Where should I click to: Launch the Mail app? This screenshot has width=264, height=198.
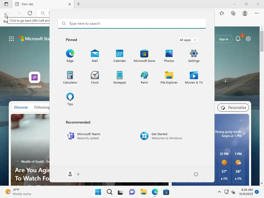pos(95,56)
